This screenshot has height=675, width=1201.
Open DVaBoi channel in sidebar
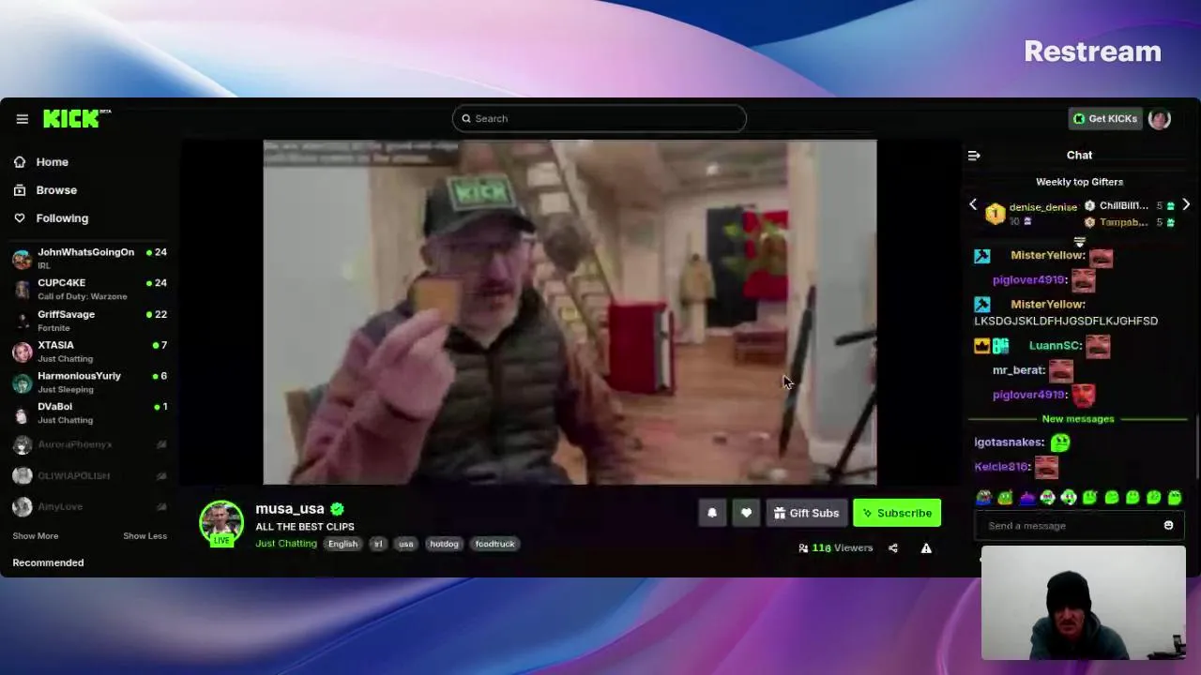click(90, 412)
